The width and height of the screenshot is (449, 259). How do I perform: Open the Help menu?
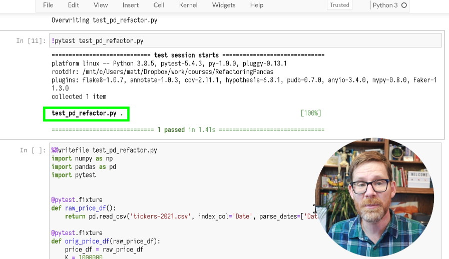257,5
